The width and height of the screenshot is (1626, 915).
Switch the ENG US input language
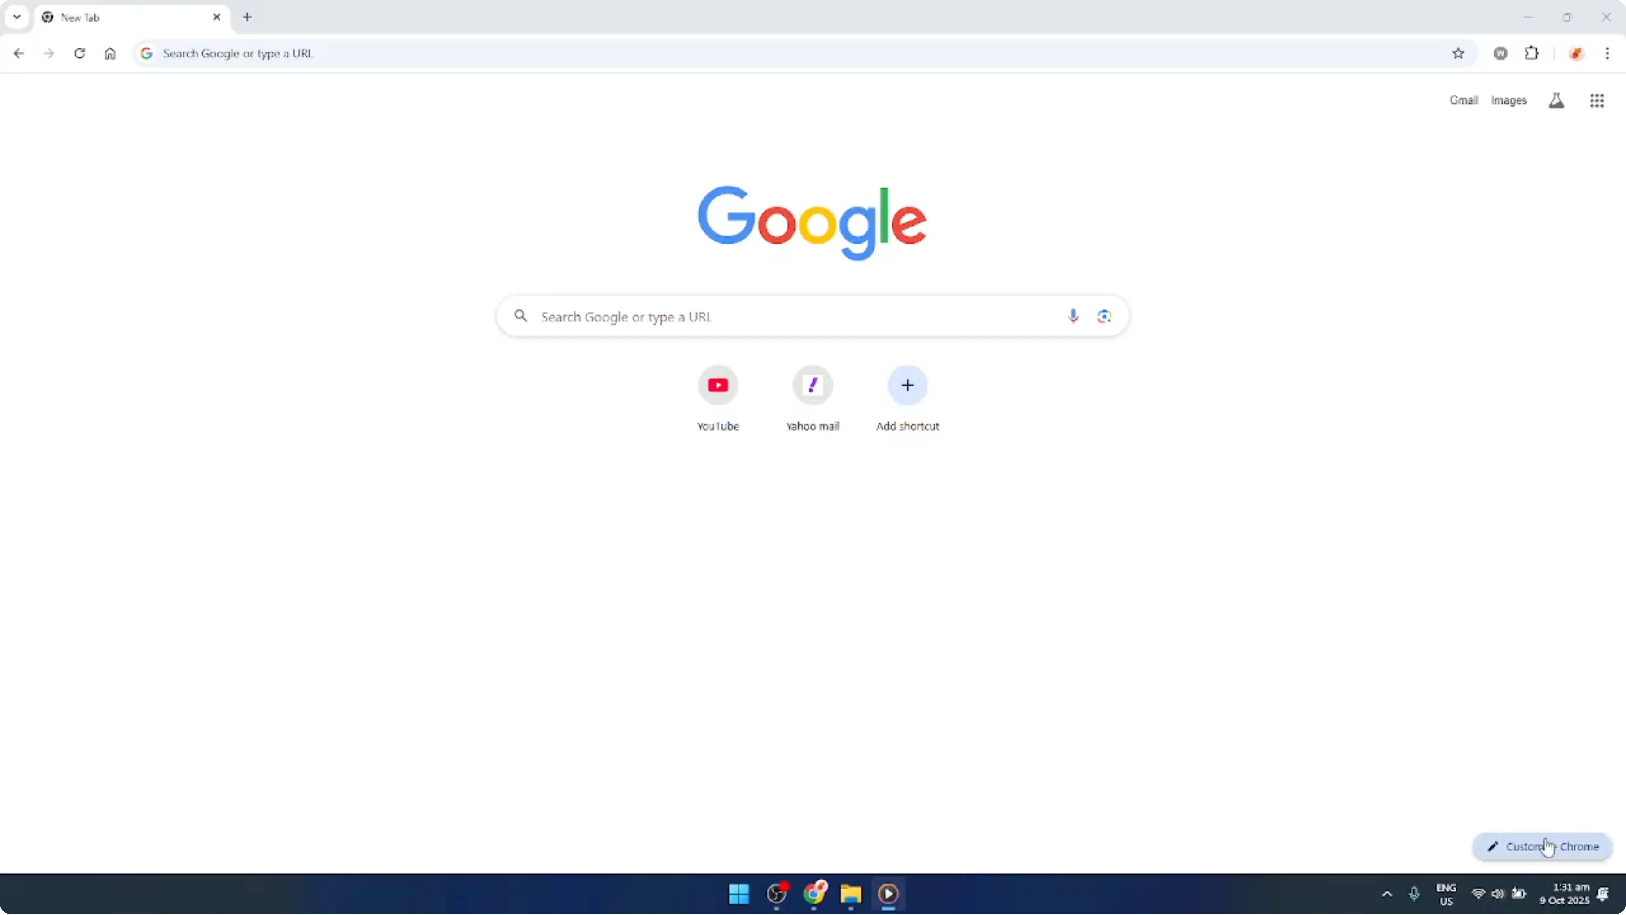point(1446,894)
